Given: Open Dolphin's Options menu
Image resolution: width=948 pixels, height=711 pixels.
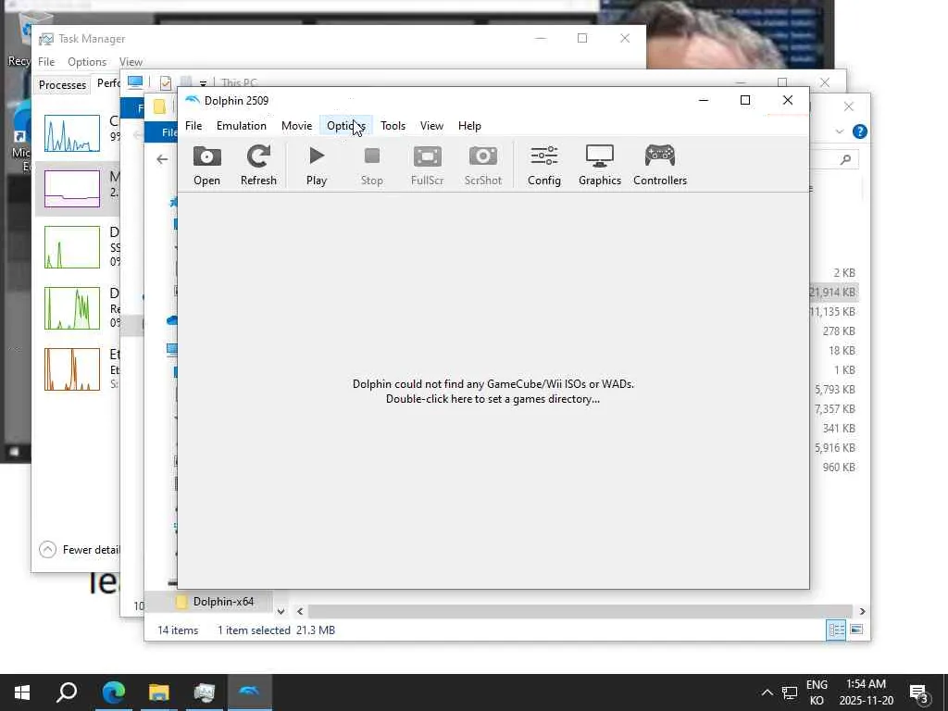Looking at the screenshot, I should pyautogui.click(x=346, y=126).
